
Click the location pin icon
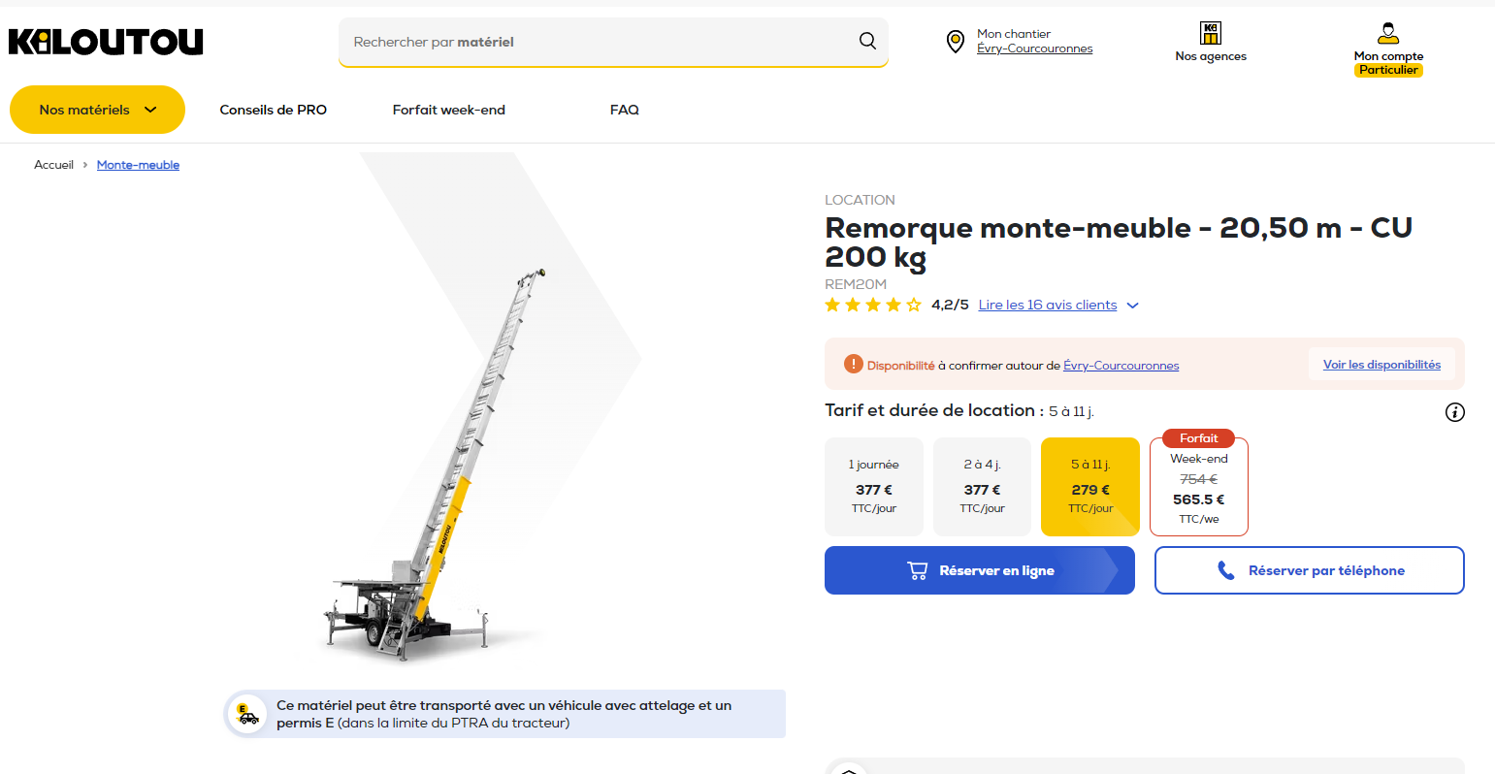click(x=956, y=41)
